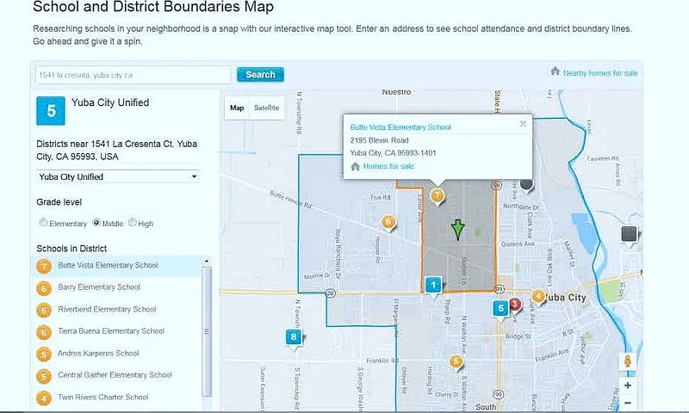The height and width of the screenshot is (413, 689).
Task: Select Butte Vista Elementary School in list
Action: (108, 265)
